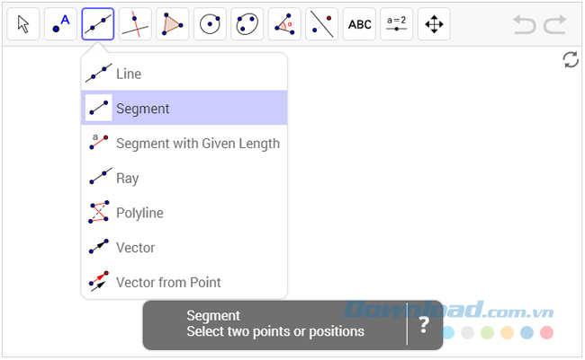Click the Undo arrow
Image resolution: width=585 pixels, height=360 pixels.
(524, 24)
